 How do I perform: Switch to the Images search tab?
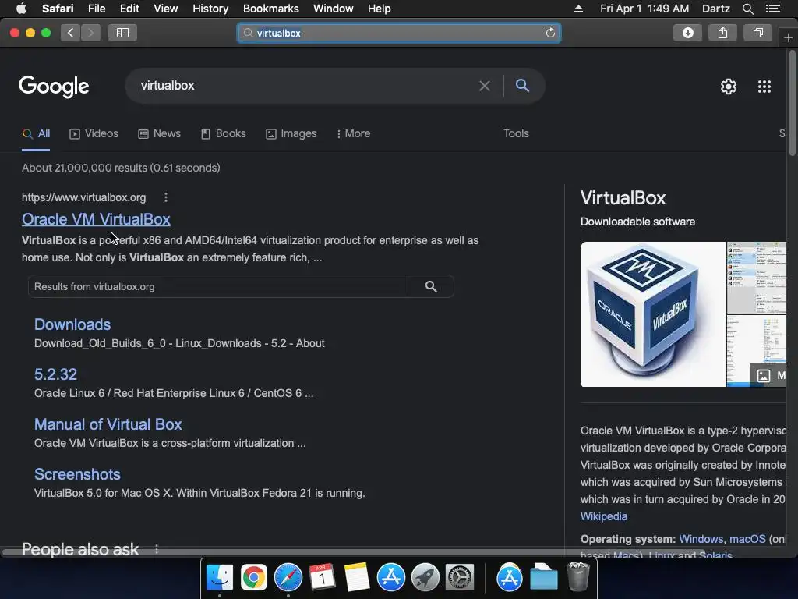click(x=291, y=133)
